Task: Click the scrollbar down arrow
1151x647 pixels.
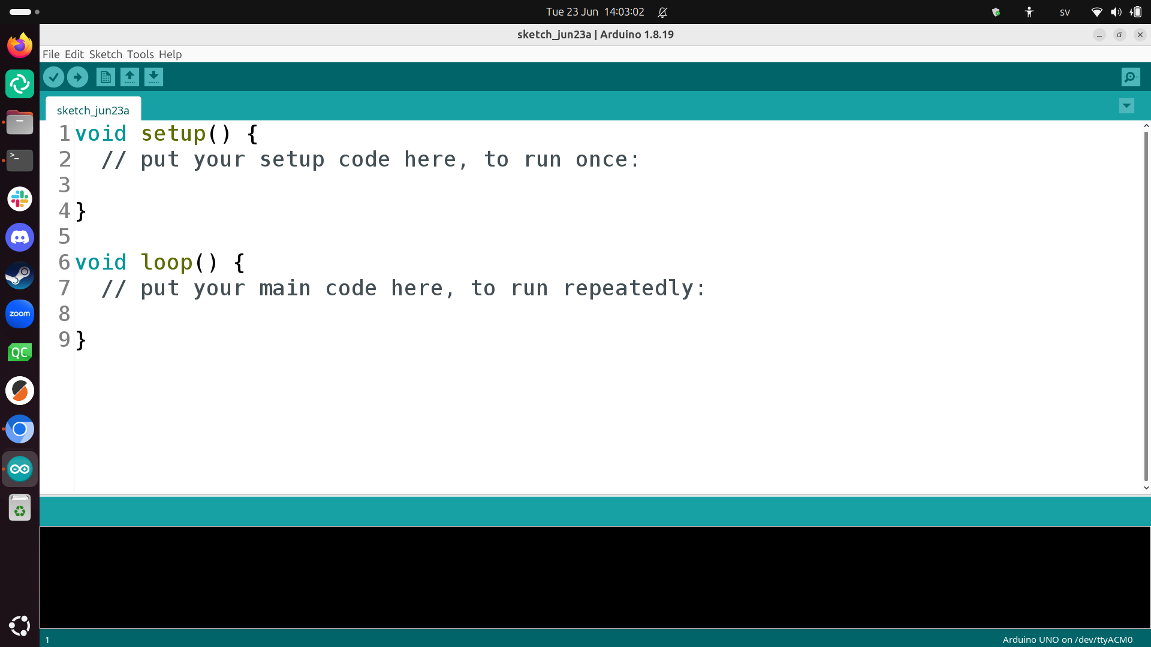Action: pos(1146,488)
